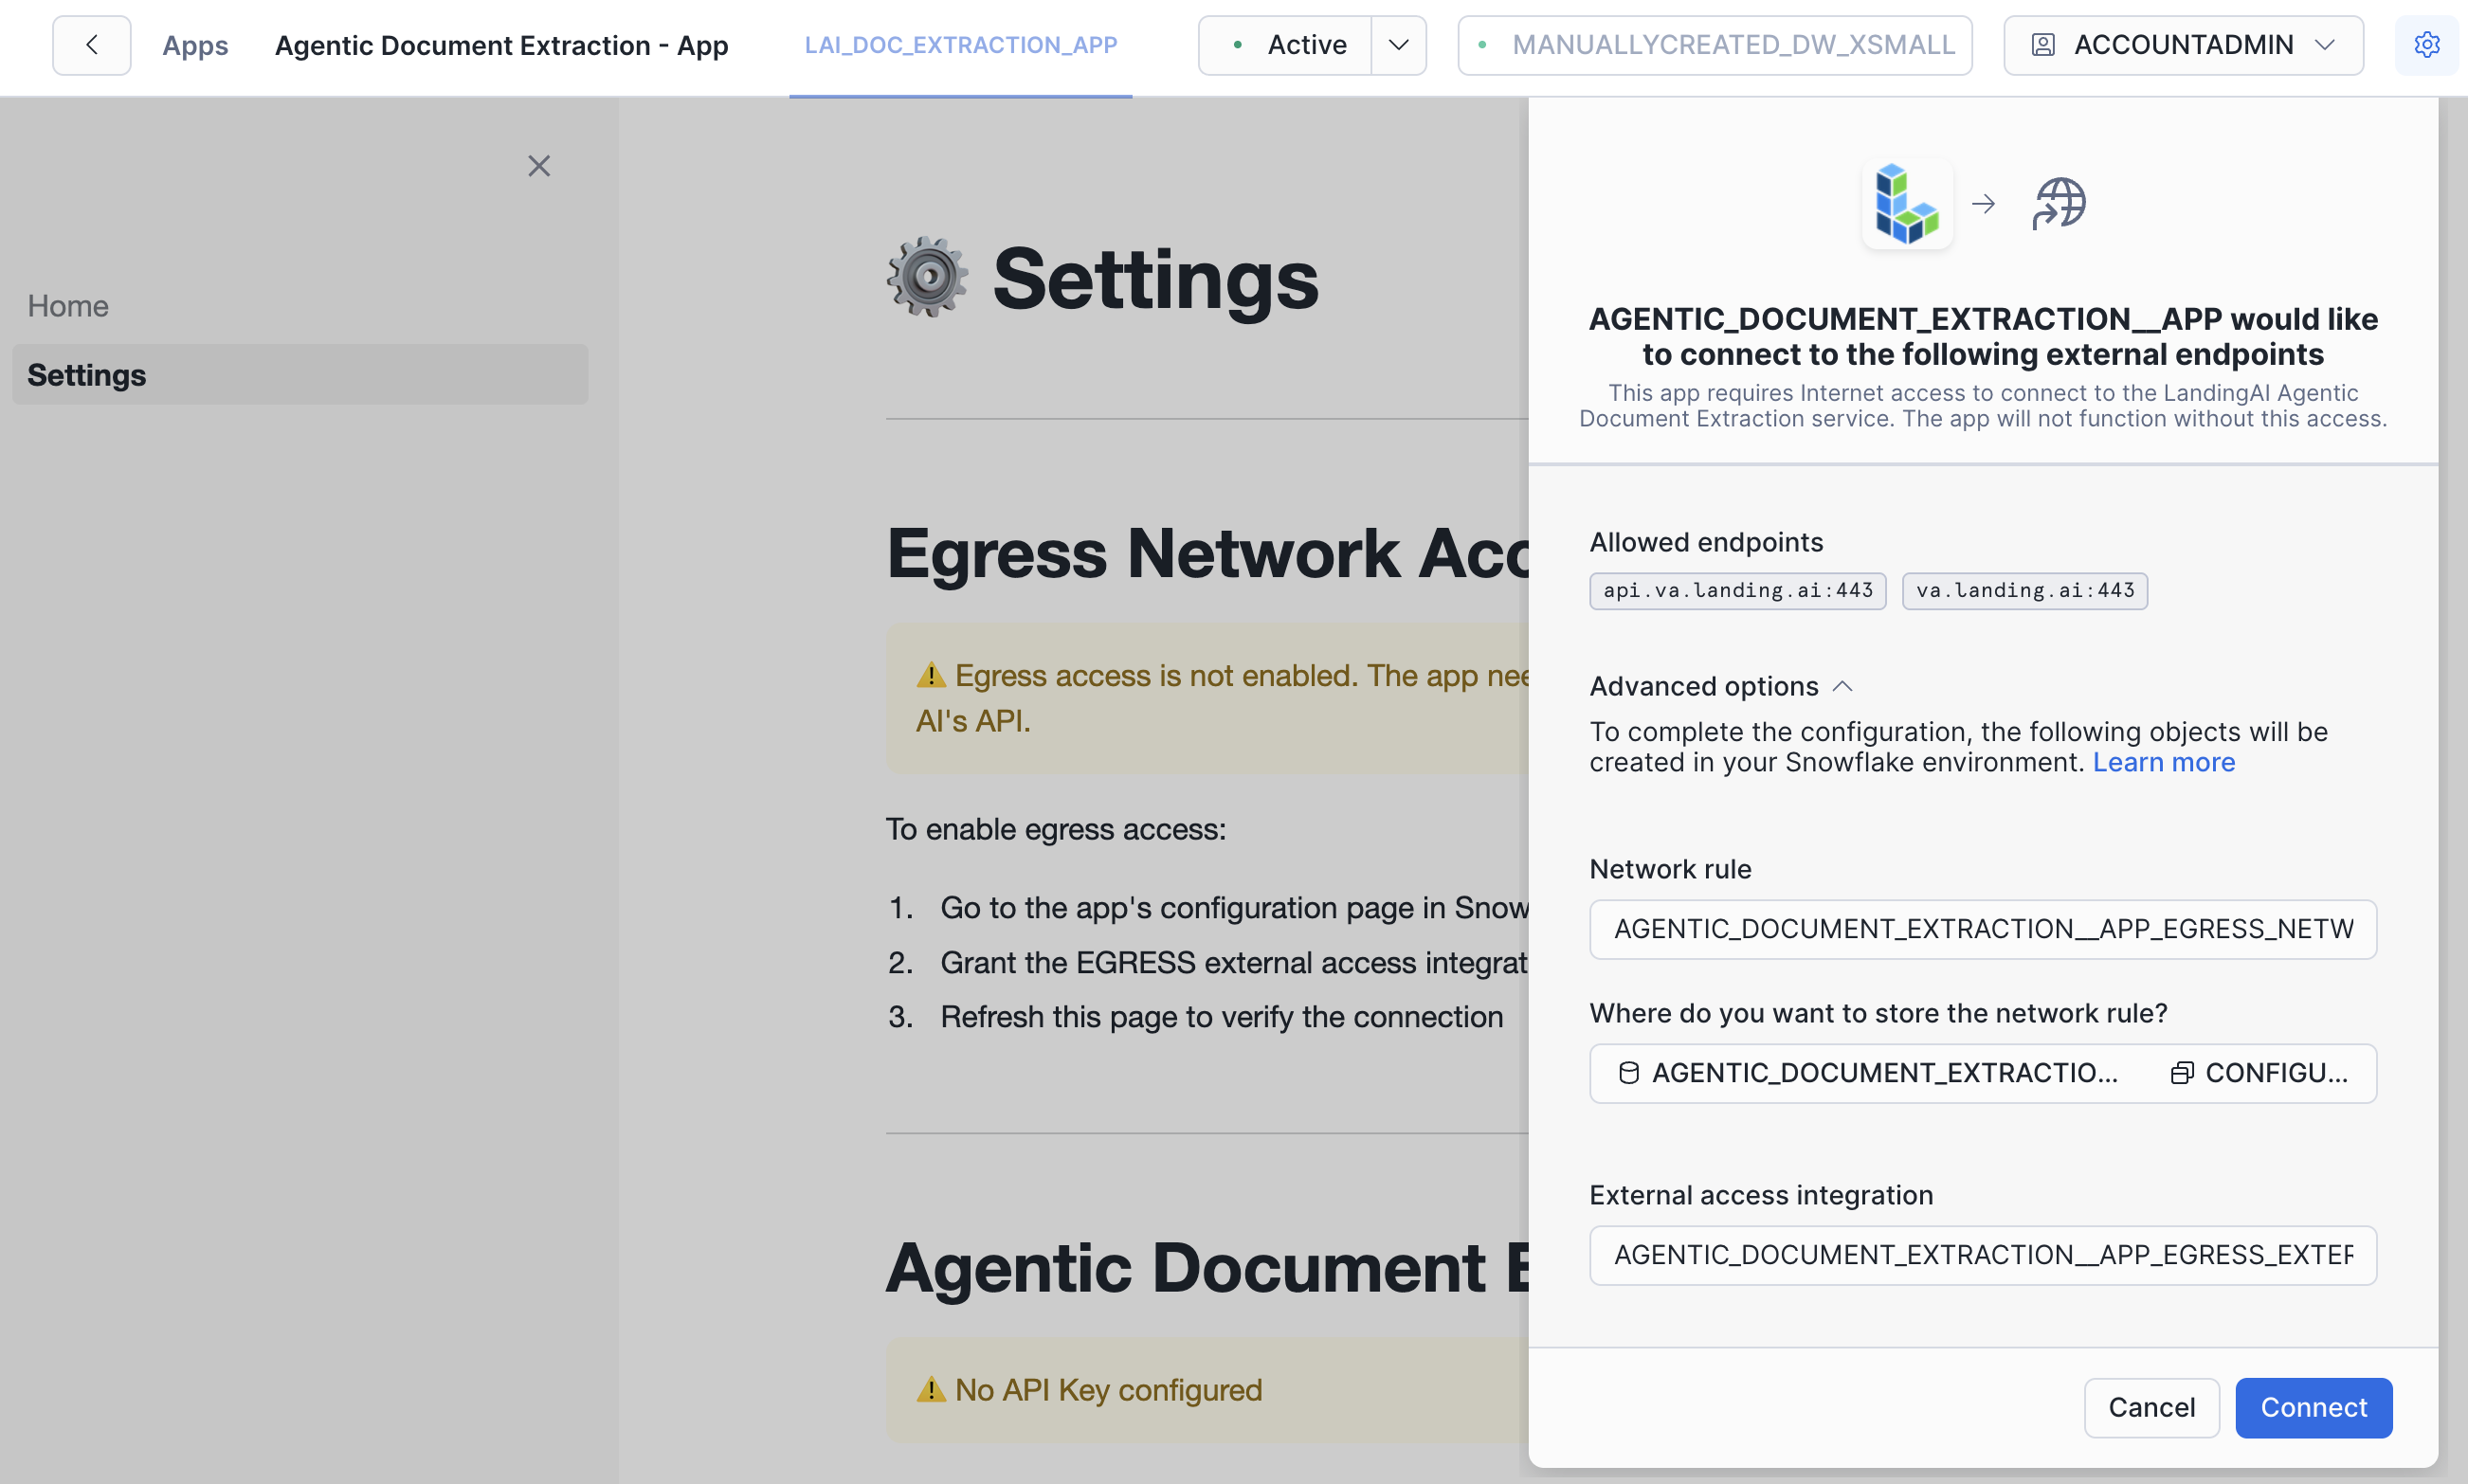Click the Connect button
2468x1484 pixels.
point(2313,1407)
